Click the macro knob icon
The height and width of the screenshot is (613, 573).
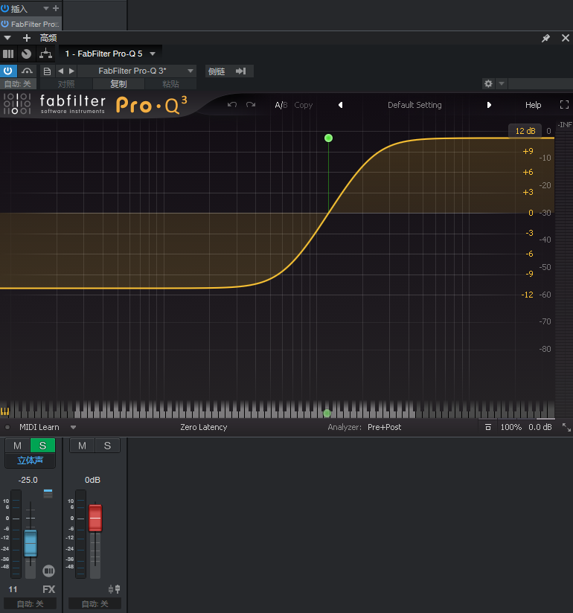(x=26, y=54)
